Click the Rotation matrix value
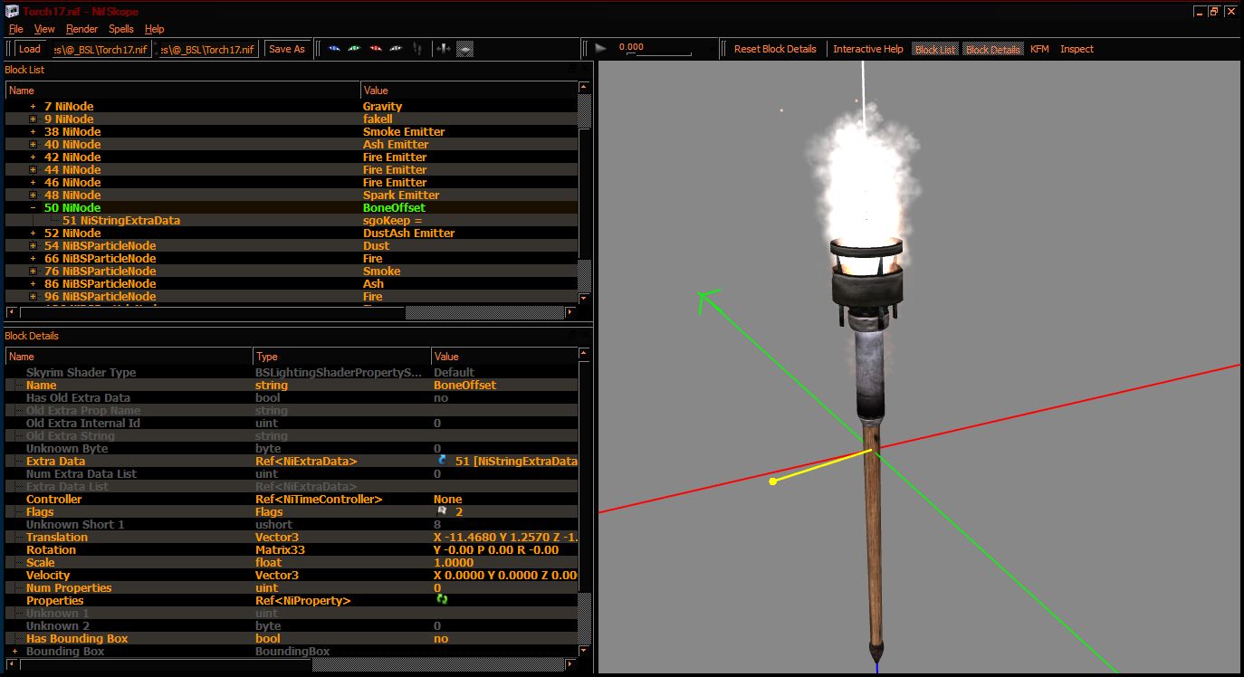The width and height of the screenshot is (1244, 677). tap(496, 549)
